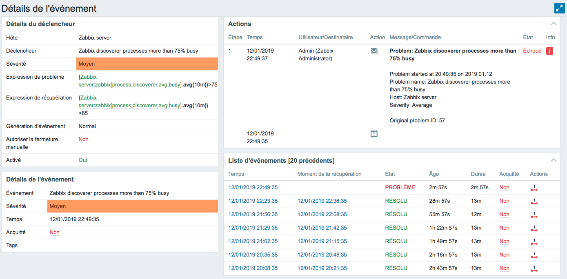The height and width of the screenshot is (279, 567).
Task: Open event time 12/01/2019 22:49:35 in the list
Action: tap(253, 188)
